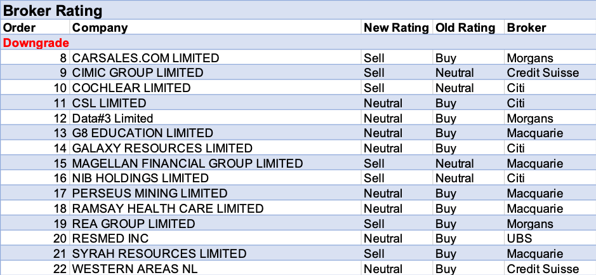Select the Citi broker cell
This screenshot has height=275, width=596.
point(517,103)
